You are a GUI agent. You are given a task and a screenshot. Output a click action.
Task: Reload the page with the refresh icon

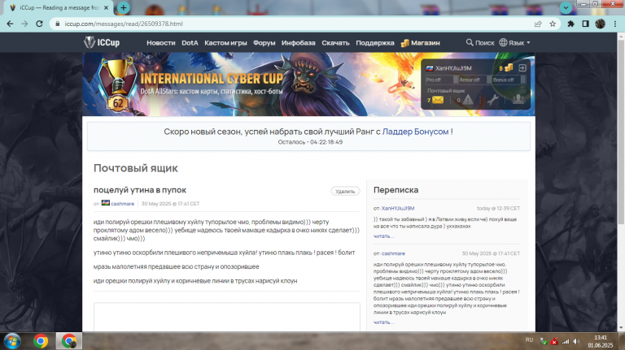click(x=39, y=24)
